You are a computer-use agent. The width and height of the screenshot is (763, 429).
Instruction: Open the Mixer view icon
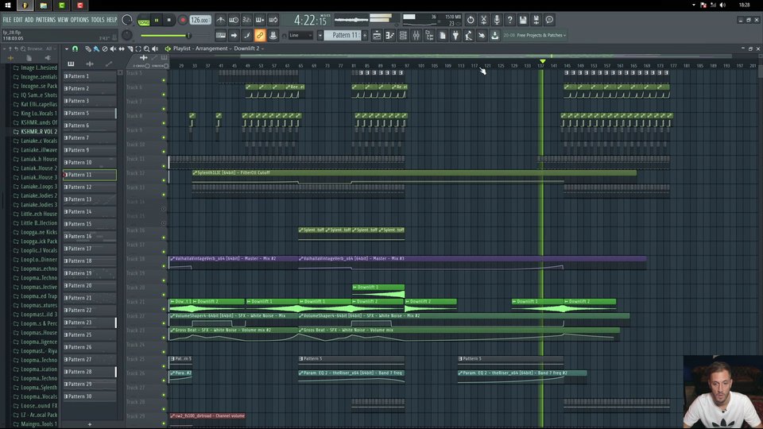[416, 35]
